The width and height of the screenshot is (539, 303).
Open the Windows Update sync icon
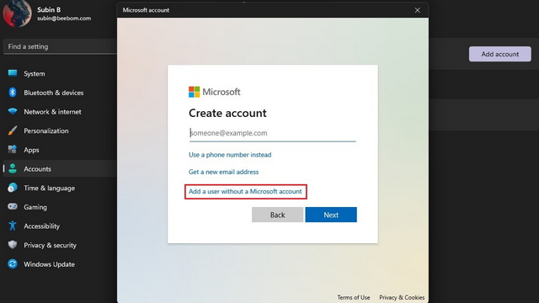click(x=13, y=263)
